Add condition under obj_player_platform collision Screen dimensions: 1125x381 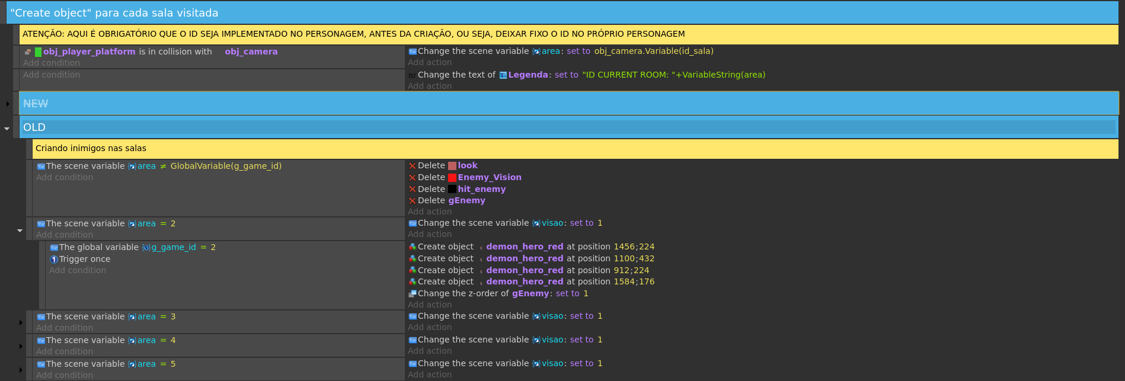(52, 63)
